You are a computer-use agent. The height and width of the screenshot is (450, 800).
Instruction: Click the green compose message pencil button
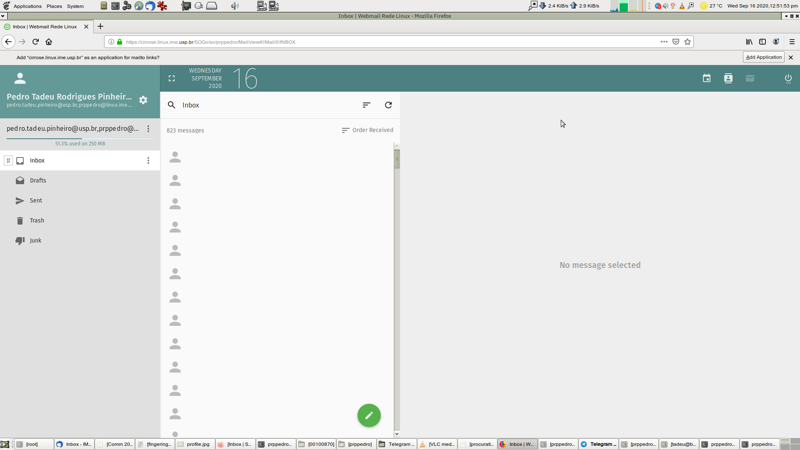pos(369,415)
